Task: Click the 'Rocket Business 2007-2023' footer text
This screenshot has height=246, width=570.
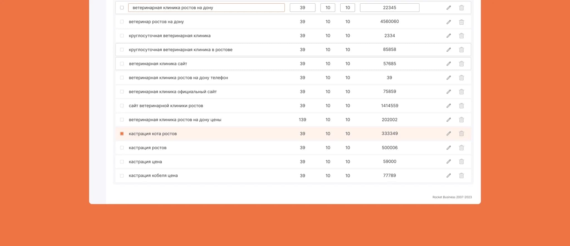Action: click(452, 197)
